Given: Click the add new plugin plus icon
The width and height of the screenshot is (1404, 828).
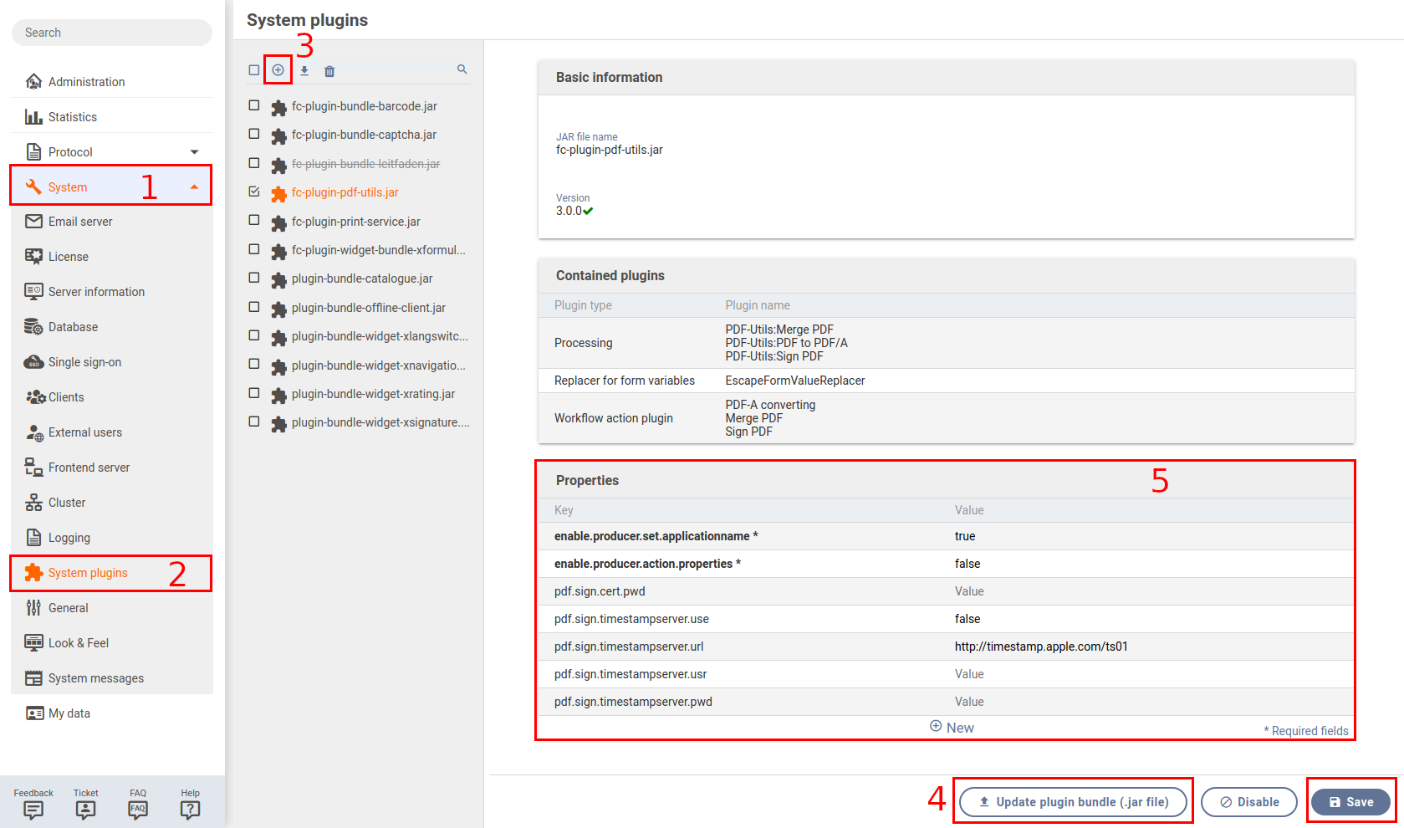Looking at the screenshot, I should tap(278, 70).
